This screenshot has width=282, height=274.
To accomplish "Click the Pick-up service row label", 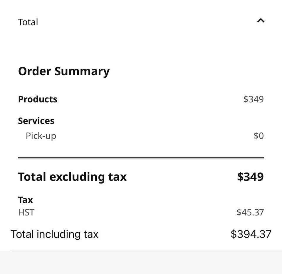I will [41, 136].
